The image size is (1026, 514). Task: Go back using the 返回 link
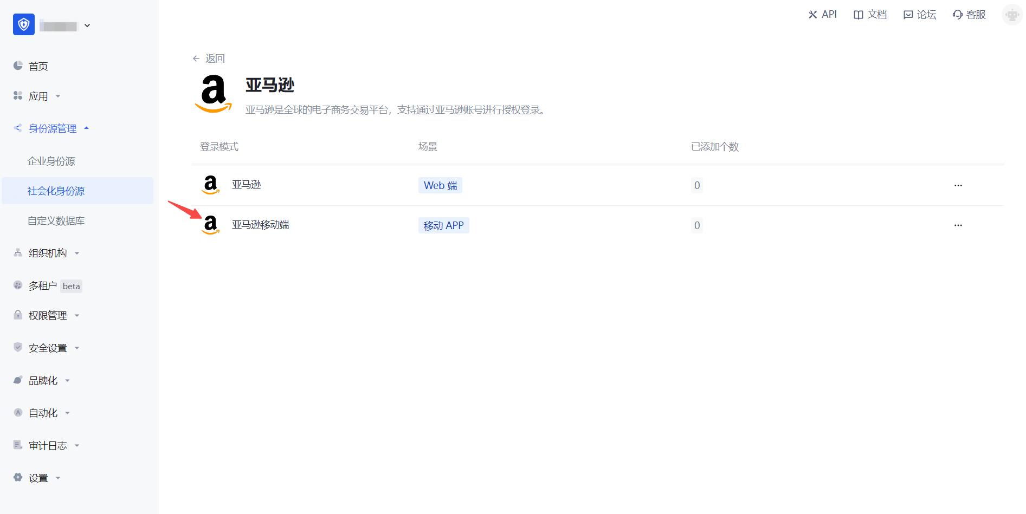click(x=209, y=58)
